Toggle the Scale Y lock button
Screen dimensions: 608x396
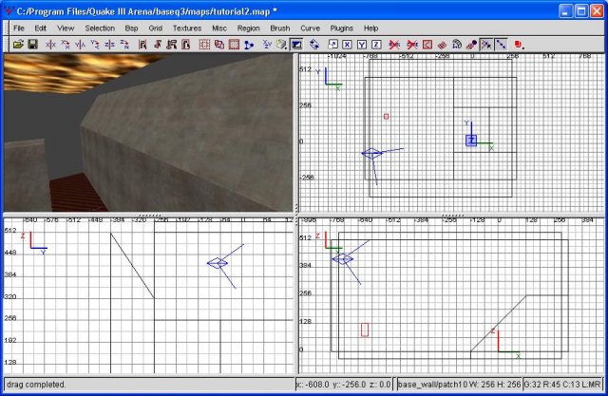tap(362, 45)
